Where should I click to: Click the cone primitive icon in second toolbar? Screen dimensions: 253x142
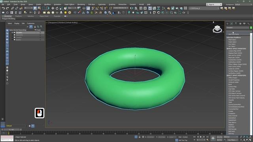pos(61,12)
